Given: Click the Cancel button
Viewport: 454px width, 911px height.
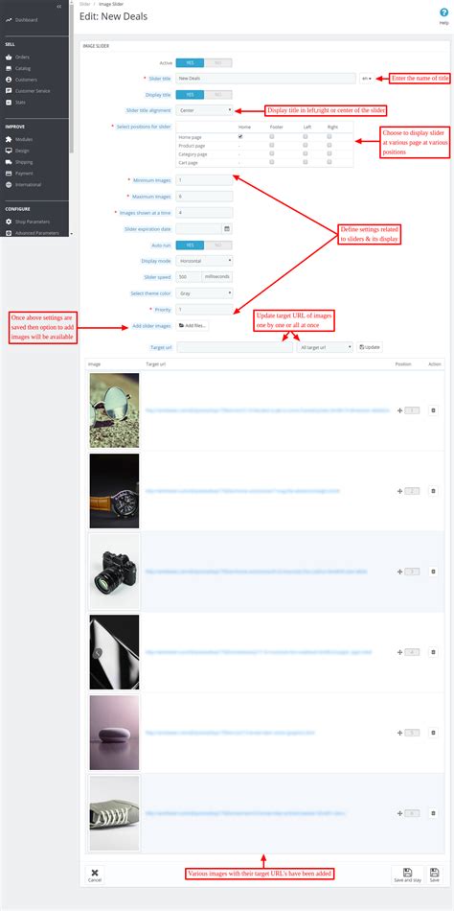Looking at the screenshot, I should tap(95, 875).
